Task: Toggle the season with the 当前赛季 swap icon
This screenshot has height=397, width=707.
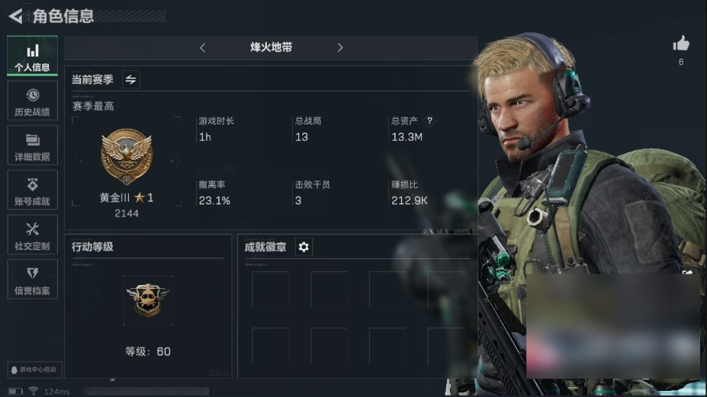Action: click(130, 80)
